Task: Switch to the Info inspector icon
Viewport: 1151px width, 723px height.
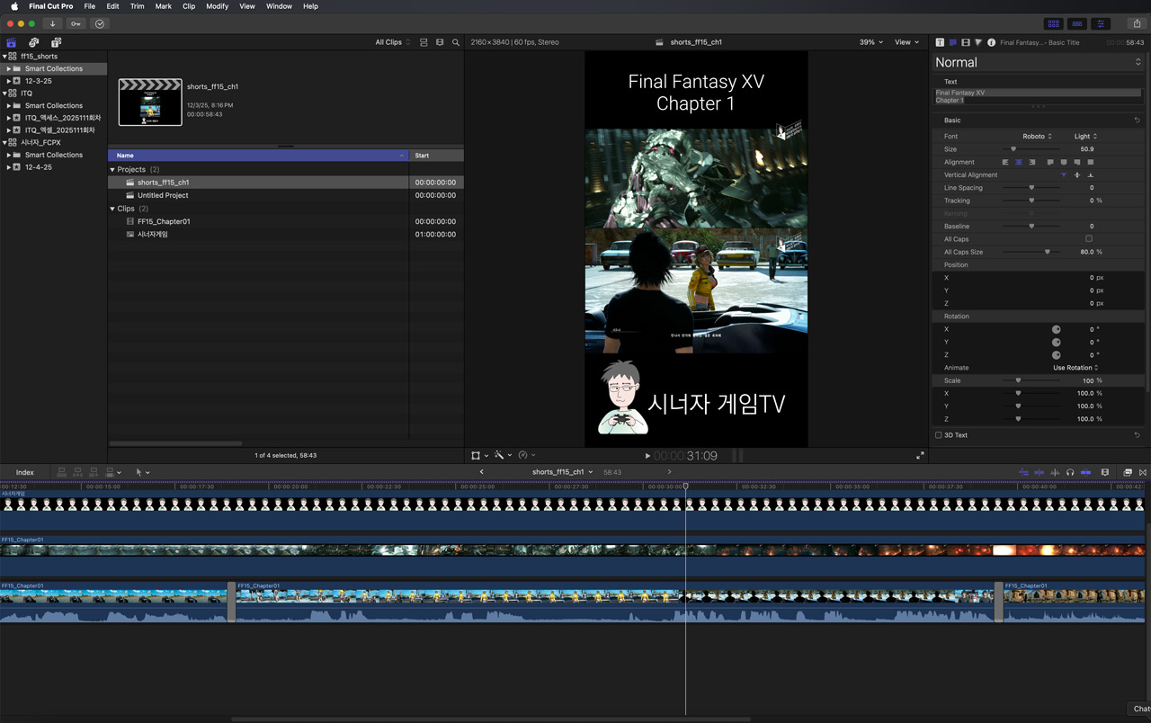Action: pyautogui.click(x=991, y=42)
